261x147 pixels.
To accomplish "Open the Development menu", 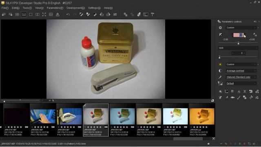I will click(75, 8).
